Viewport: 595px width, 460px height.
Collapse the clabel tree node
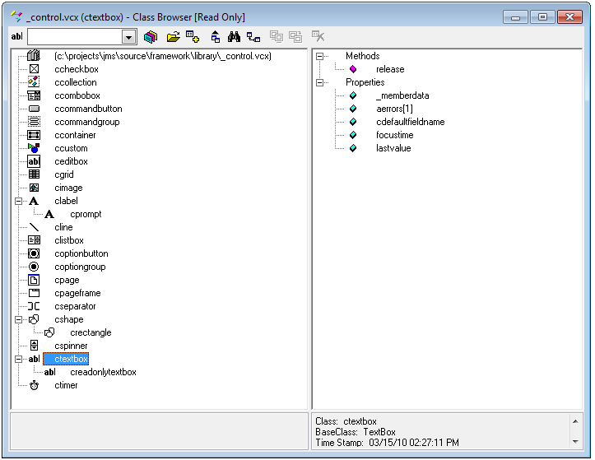coord(18,201)
